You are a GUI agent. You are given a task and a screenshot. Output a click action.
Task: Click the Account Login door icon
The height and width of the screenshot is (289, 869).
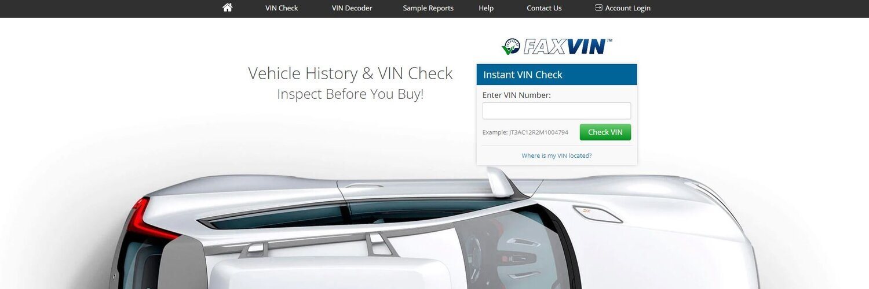pos(598,8)
